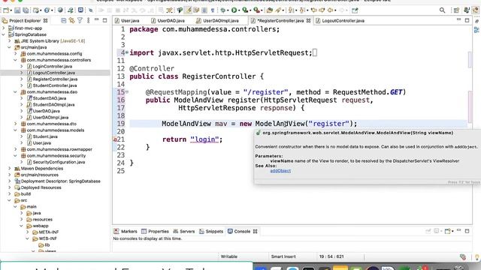Minimize the editor area

click(458, 19)
